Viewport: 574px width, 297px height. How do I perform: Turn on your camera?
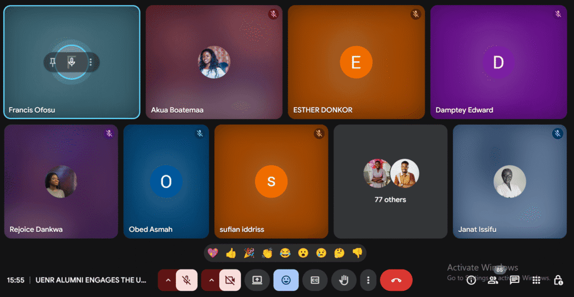[230, 280]
